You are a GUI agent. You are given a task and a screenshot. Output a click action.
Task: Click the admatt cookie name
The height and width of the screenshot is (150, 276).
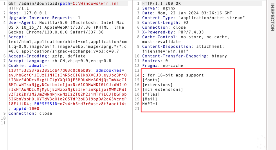(x=37, y=66)
